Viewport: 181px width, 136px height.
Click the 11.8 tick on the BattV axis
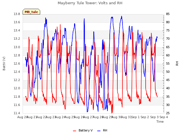(x=17, y=97)
